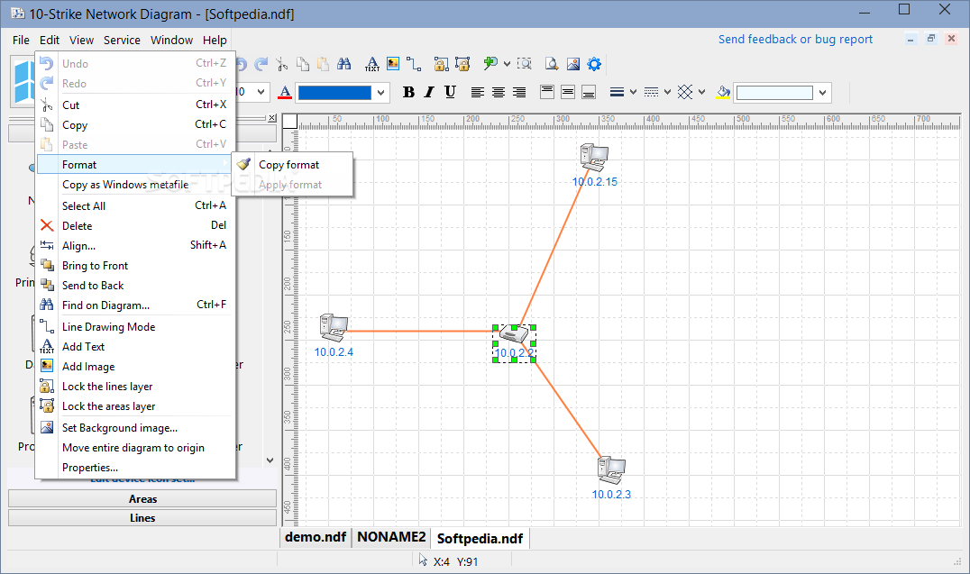Switch to the demo.ndf tab

[x=316, y=537]
